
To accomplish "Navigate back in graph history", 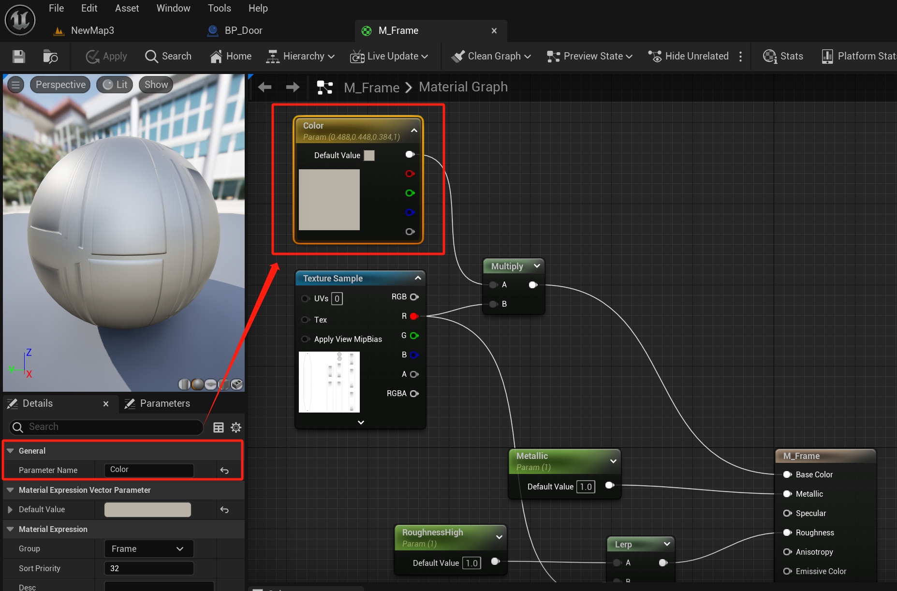I will click(x=265, y=87).
